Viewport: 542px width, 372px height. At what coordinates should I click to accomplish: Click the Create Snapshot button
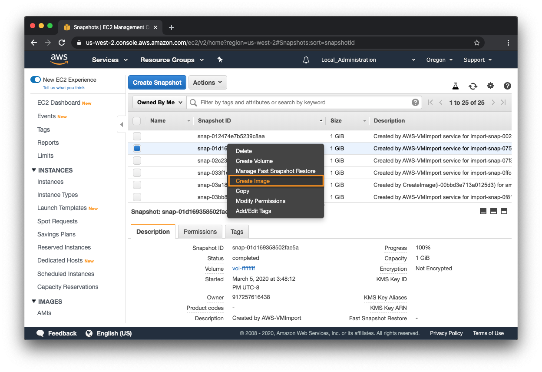coord(157,83)
